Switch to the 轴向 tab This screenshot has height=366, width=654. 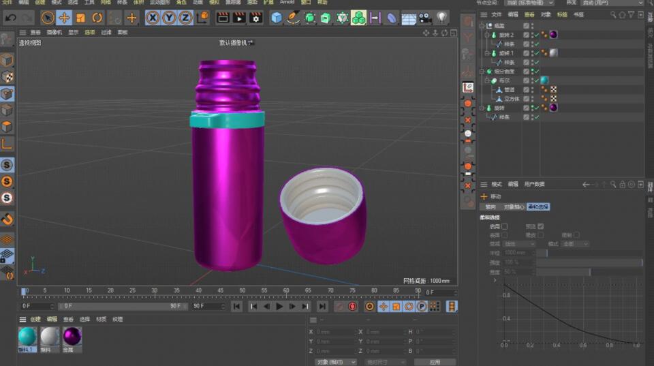[490, 207]
